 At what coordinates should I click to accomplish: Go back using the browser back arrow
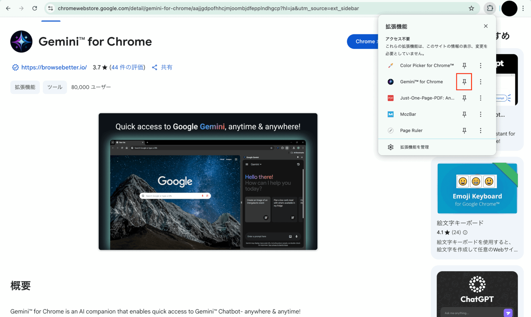(x=8, y=8)
